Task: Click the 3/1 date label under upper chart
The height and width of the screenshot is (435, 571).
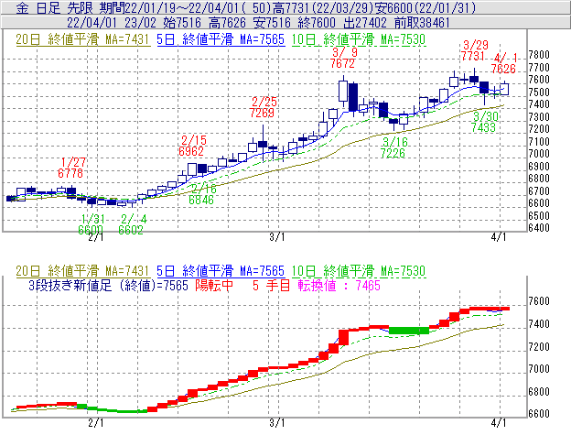Action: (x=277, y=237)
